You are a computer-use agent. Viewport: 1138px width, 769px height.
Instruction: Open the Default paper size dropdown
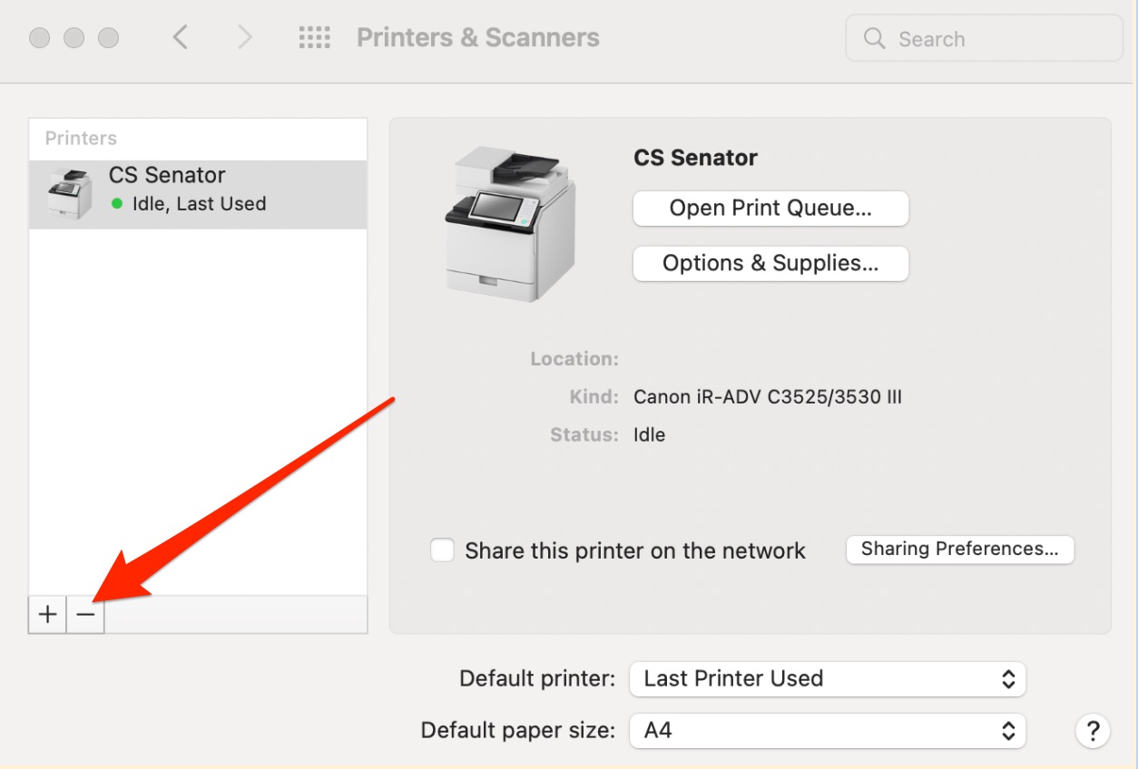[x=828, y=730]
